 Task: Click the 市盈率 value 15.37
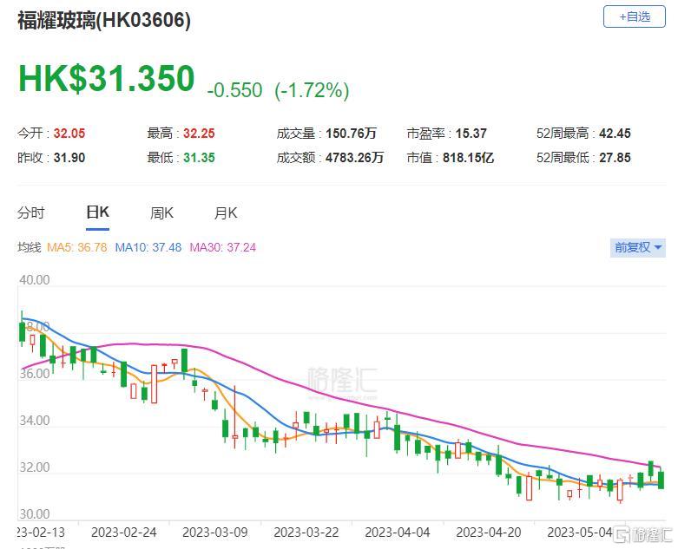click(471, 134)
